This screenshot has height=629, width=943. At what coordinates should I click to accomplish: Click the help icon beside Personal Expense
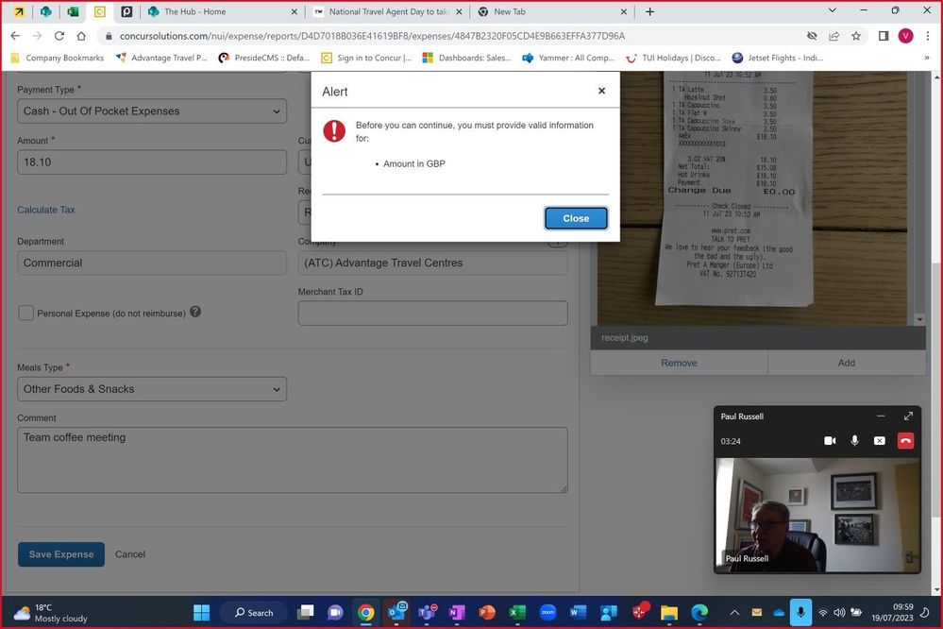[195, 312]
